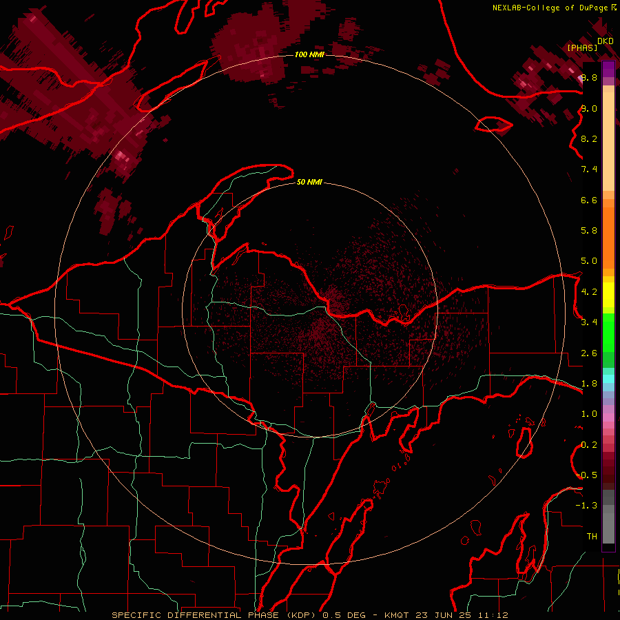The width and height of the screenshot is (620, 620).
Task: Click the "100 NMI" range ring label
Action: coord(309,54)
